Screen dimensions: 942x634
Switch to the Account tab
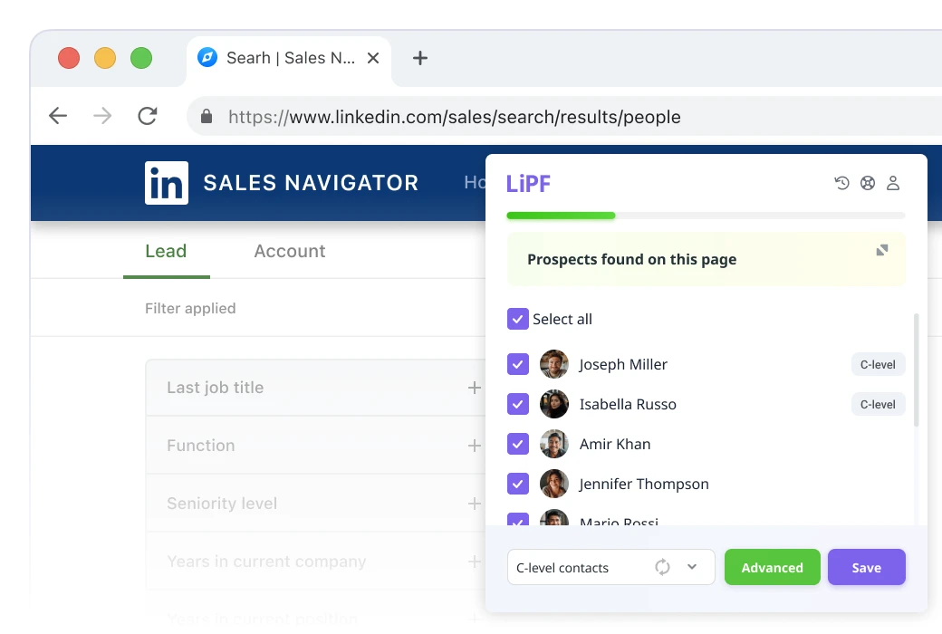[290, 251]
